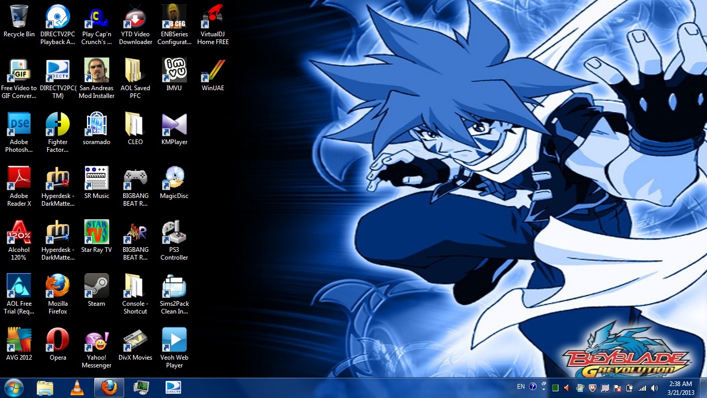Select the AOL Free Trial shortcut

[19, 294]
